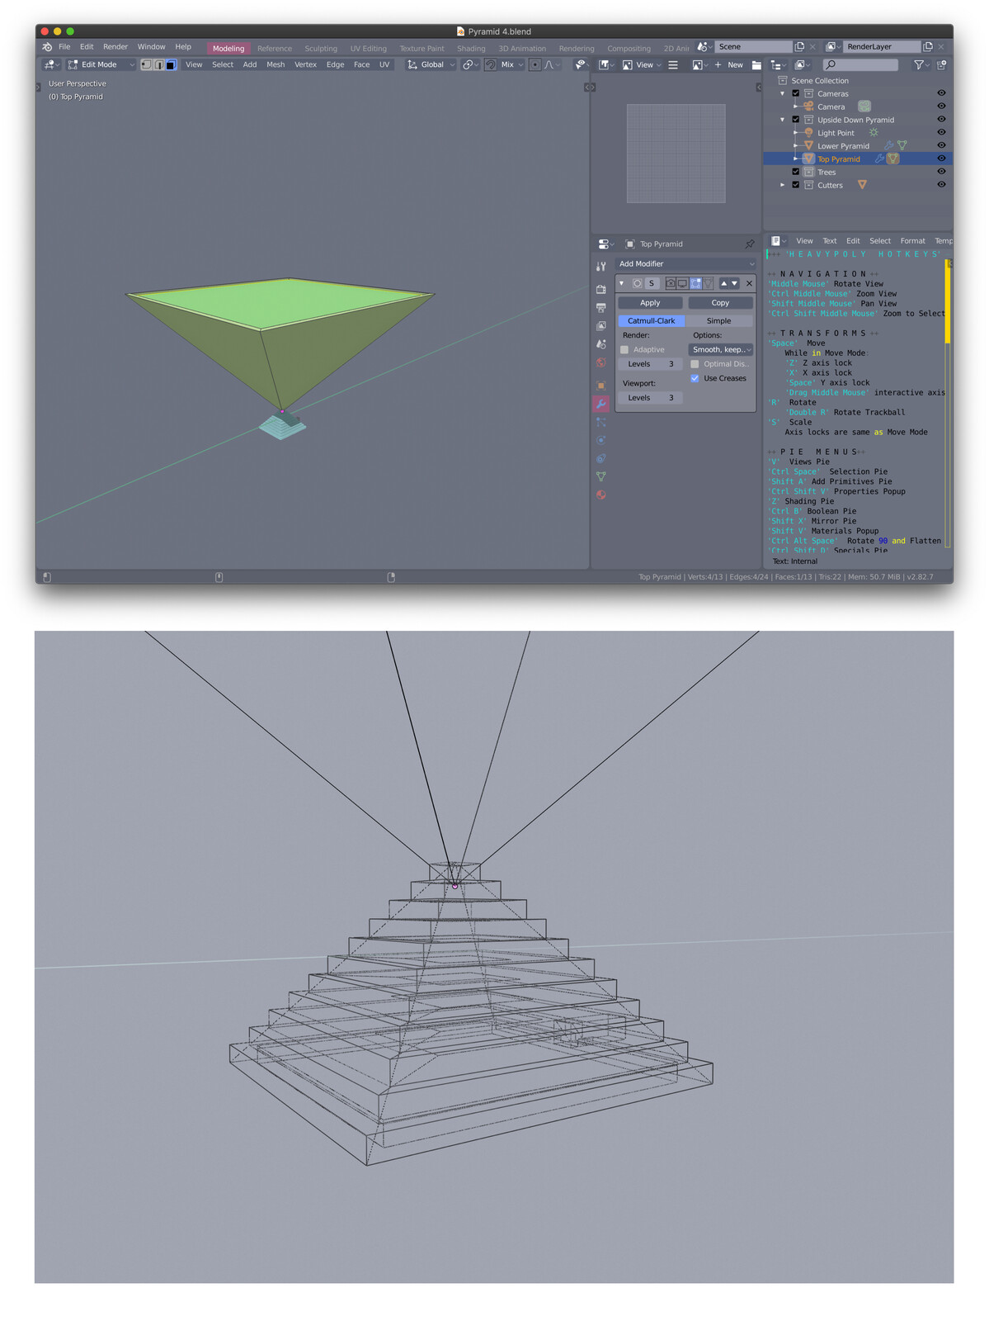Open View Layer properties tab icon
Screen dimensions: 989x1321
point(600,325)
